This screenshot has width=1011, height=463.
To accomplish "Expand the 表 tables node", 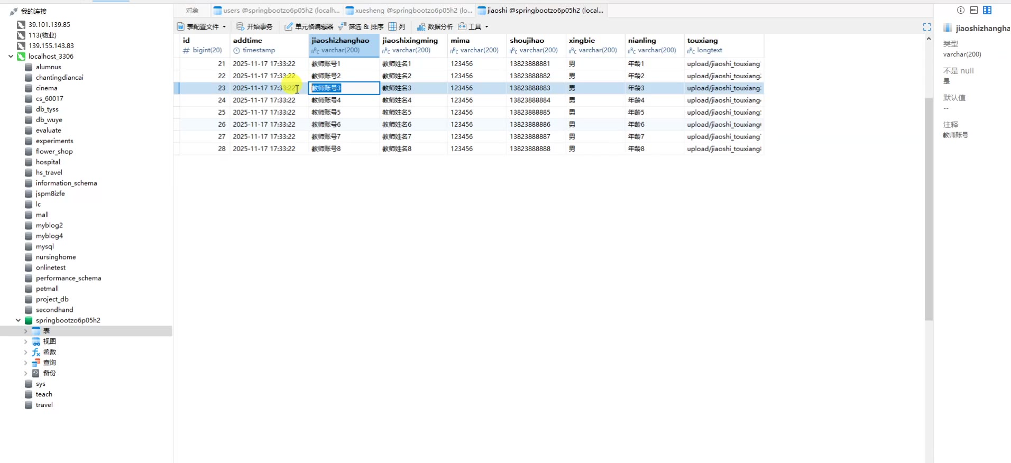I will [x=25, y=331].
